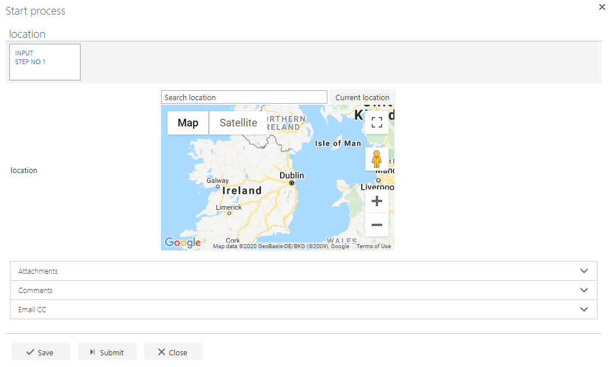Click the Street View pegman icon
Viewport: 608px width, 367px height.
(376, 158)
